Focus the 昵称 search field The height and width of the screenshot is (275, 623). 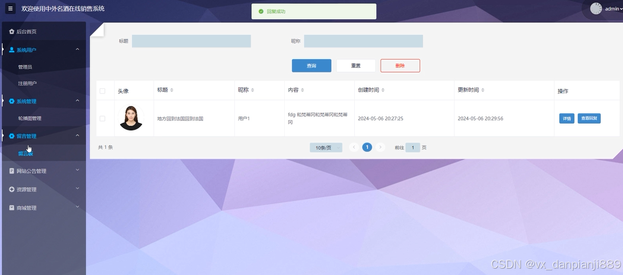(x=363, y=41)
